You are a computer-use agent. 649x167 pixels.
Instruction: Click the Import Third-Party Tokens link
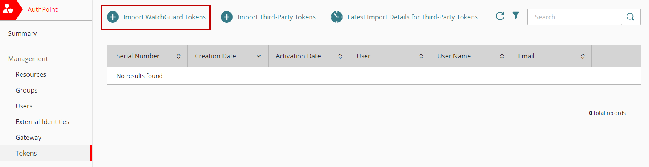276,17
